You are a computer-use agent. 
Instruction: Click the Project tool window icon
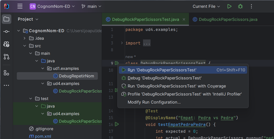tap(7, 19)
